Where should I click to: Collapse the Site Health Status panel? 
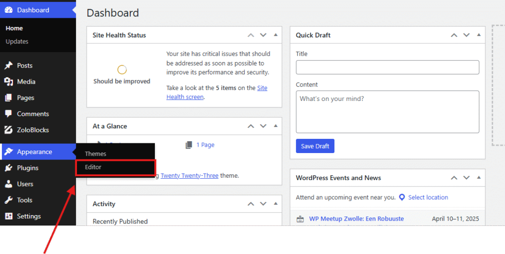coord(276,35)
